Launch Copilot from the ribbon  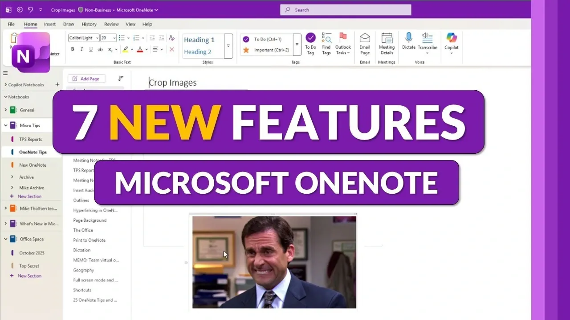click(x=452, y=42)
